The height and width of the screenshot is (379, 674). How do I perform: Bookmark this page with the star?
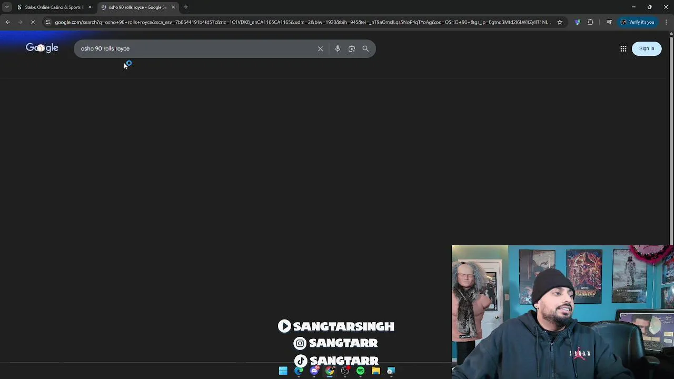tap(560, 22)
